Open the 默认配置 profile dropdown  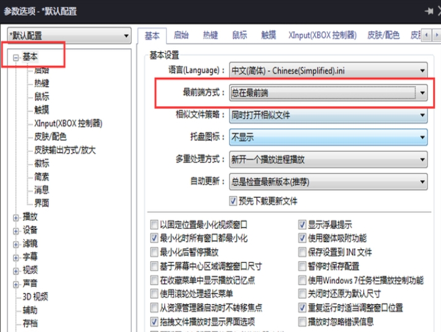click(x=69, y=36)
